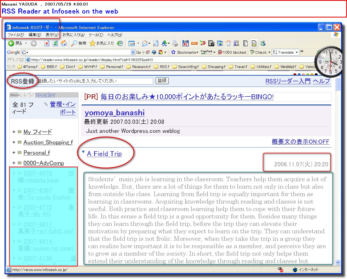The image size is (347, 279).
Task: Click the Print printer icon
Action: (x=175, y=43)
